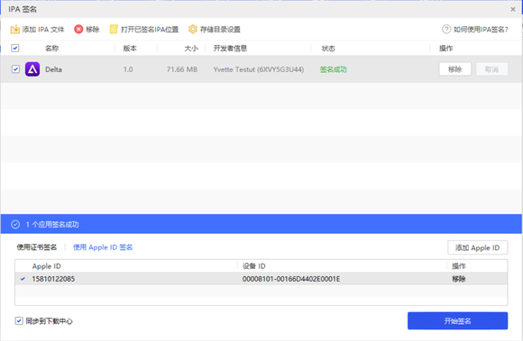Close the IPA signing dialog

click(x=513, y=9)
